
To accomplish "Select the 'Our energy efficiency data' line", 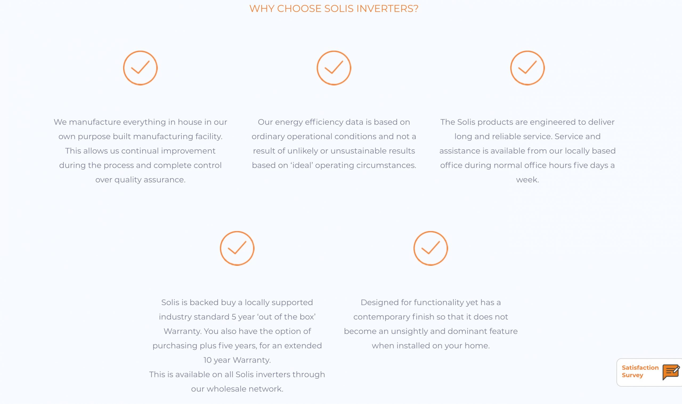I will coord(334,122).
